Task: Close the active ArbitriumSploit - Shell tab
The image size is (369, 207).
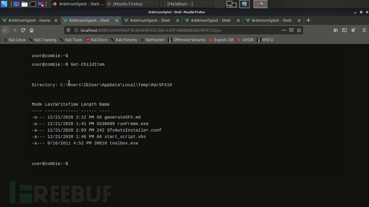Action: click(x=117, y=20)
